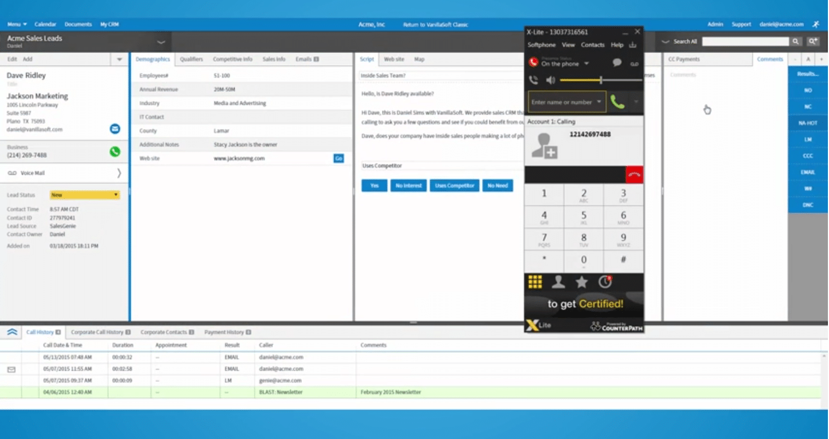
Task: Open X-Lite call history clock icon
Action: (605, 282)
